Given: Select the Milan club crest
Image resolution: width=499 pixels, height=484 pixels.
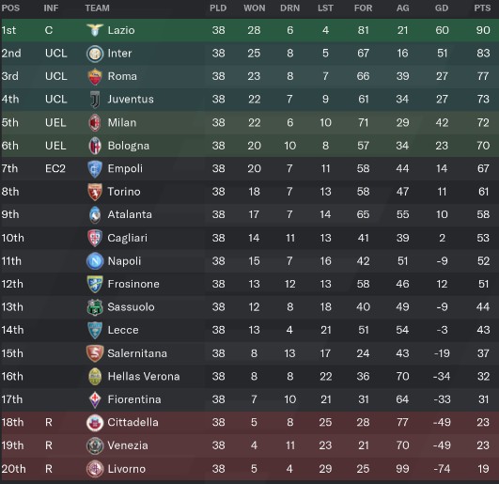Looking at the screenshot, I should pos(95,122).
